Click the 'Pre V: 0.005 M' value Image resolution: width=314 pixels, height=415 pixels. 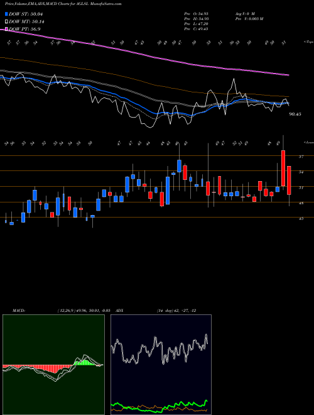tap(249, 19)
